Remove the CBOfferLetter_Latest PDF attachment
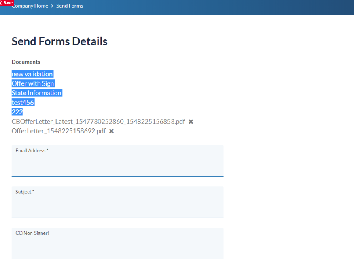The height and width of the screenshot is (263, 354). click(x=191, y=122)
